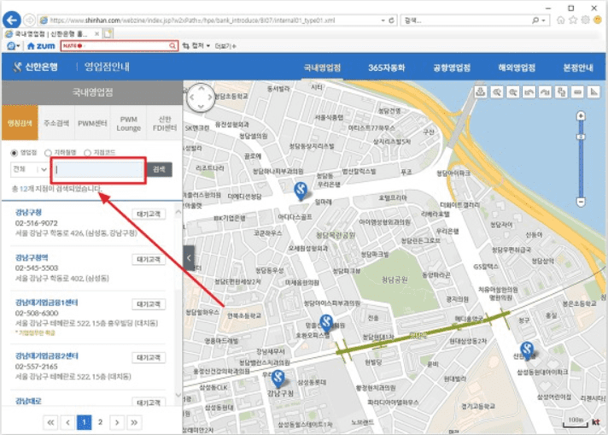
Task: Click the minus button on zoom slider
Action: 581,202
